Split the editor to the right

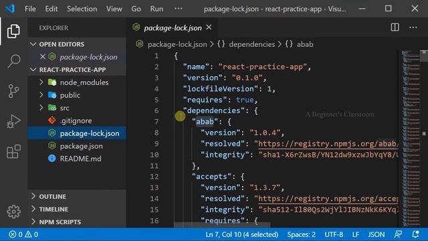395,27
